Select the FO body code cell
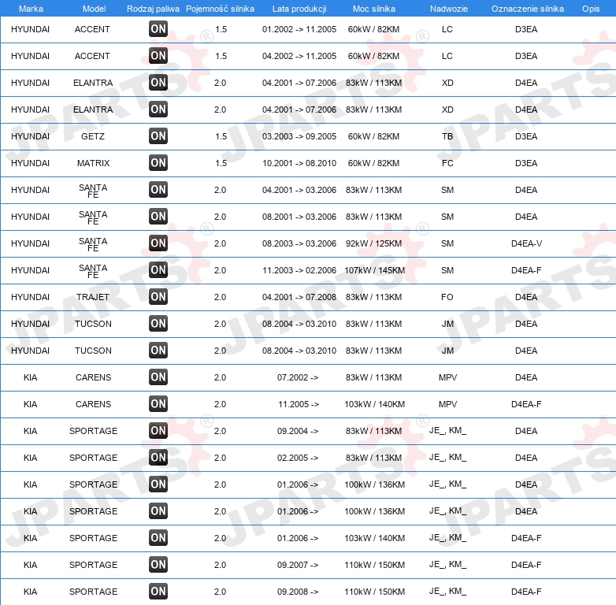The height and width of the screenshot is (605, 616). [447, 297]
